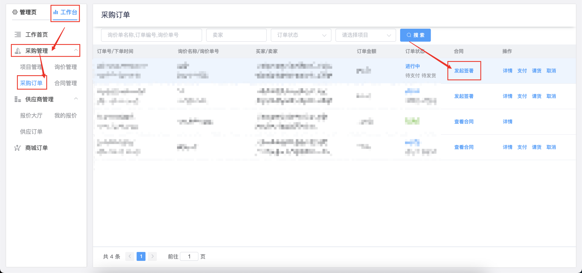582x273 pixels.
Task: Click the 采购管理 building icon
Action: [18, 51]
